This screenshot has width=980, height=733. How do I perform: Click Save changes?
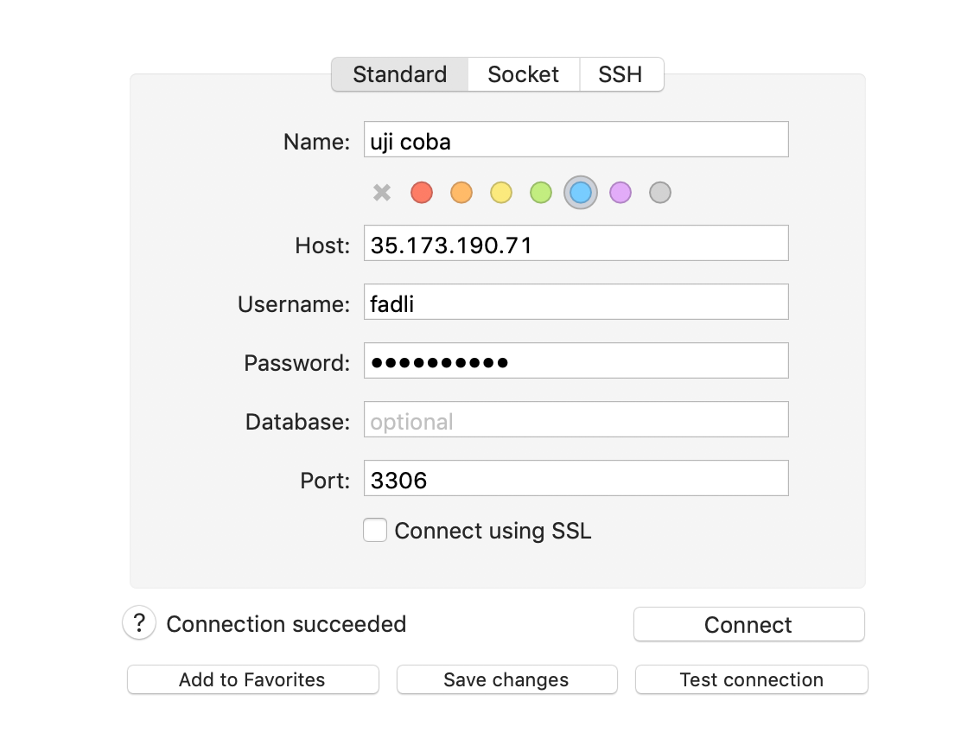coord(506,679)
